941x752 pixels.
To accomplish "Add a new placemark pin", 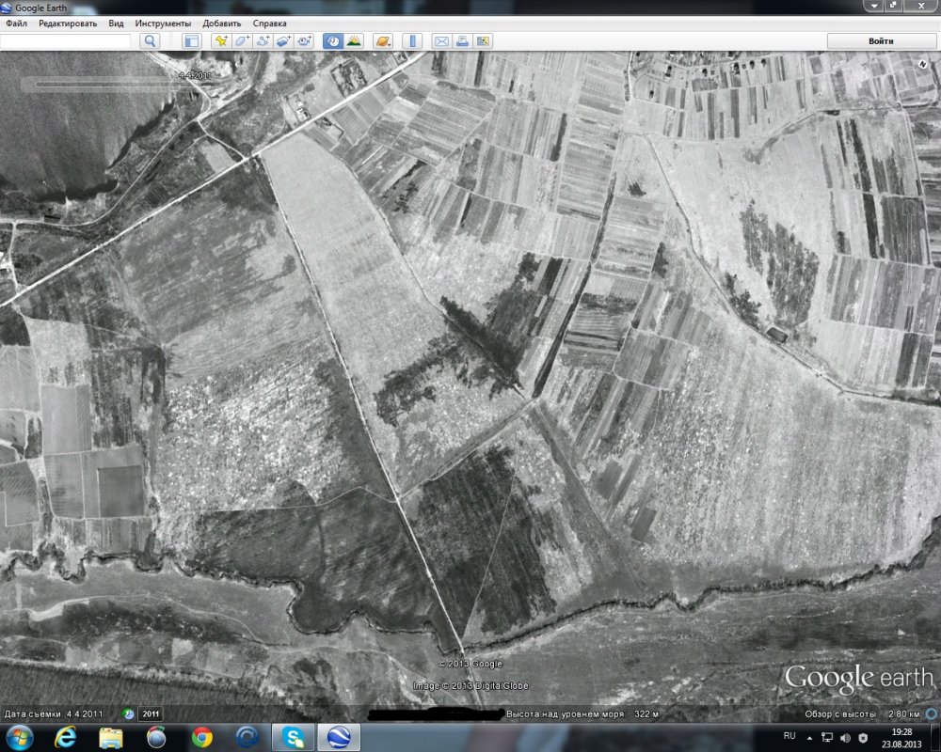I will [x=220, y=41].
